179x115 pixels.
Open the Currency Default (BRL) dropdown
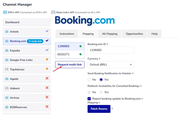[111, 65]
